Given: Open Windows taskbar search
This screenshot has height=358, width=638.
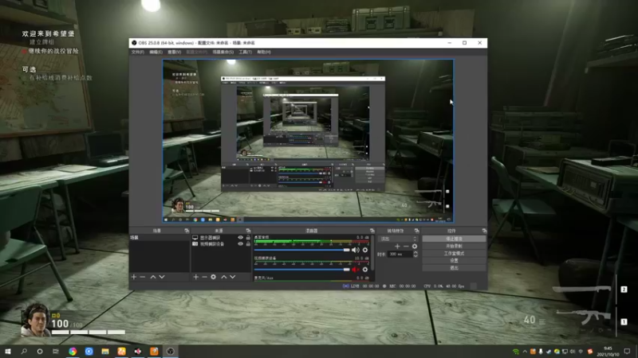Looking at the screenshot, I should point(24,351).
